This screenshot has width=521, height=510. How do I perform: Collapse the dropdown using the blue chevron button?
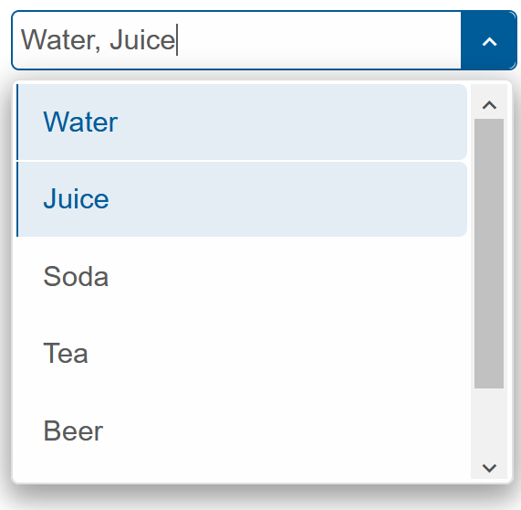tap(488, 40)
